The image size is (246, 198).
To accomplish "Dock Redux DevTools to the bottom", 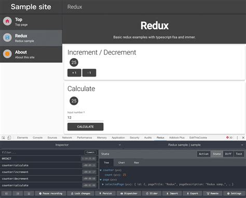I will point(29,193).
